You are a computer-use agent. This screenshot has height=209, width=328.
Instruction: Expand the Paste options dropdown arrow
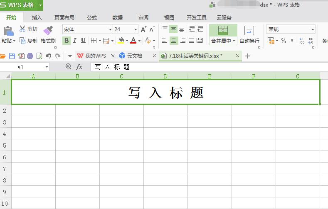click(14, 41)
